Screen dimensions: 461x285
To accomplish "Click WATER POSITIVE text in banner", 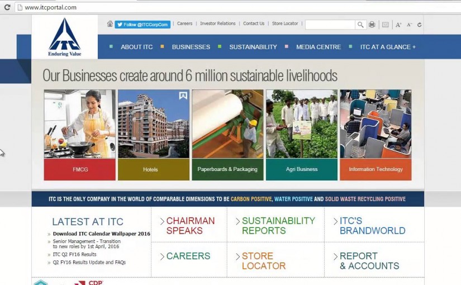I will coord(293,199).
